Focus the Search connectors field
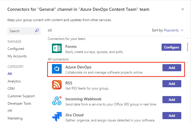The width and height of the screenshot is (191, 124). pos(24,31)
